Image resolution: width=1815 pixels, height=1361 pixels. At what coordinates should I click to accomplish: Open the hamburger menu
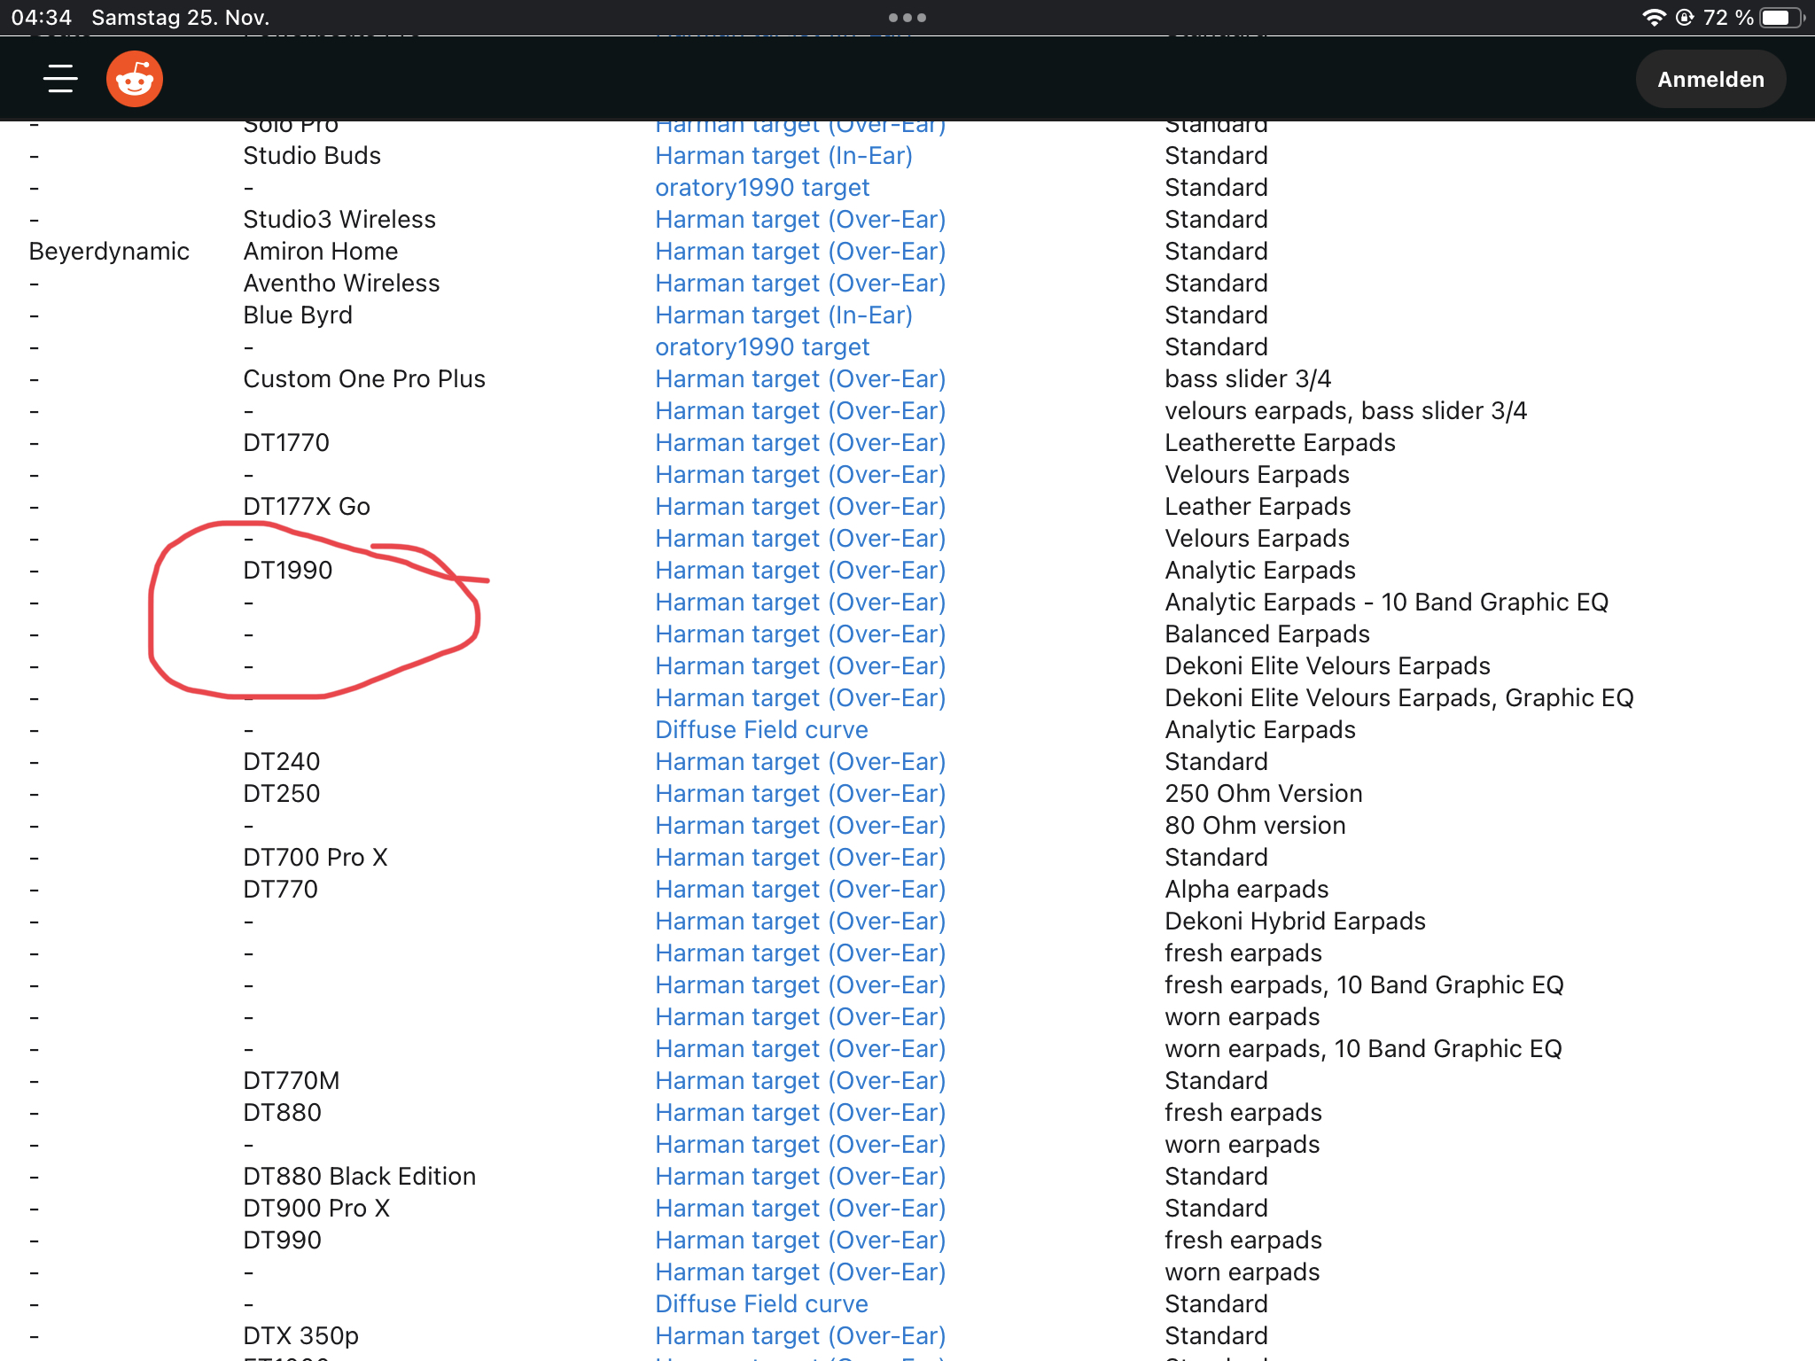click(x=60, y=79)
